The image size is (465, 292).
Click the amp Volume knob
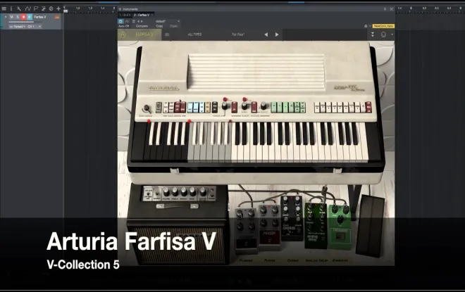tap(166, 193)
